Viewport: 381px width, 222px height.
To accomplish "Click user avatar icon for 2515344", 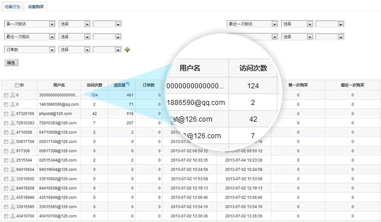I will point(13,160).
